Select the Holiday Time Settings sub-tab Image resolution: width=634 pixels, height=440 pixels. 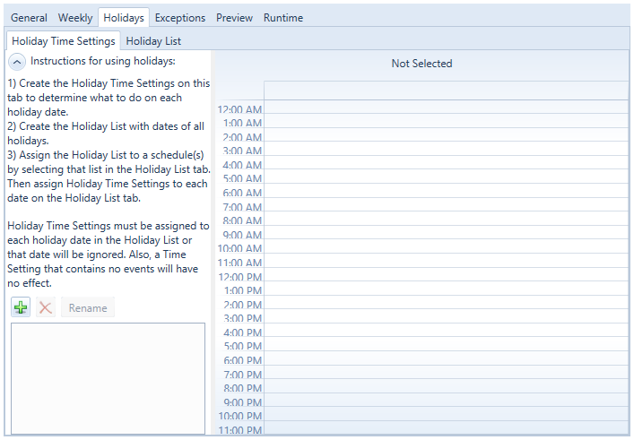64,41
